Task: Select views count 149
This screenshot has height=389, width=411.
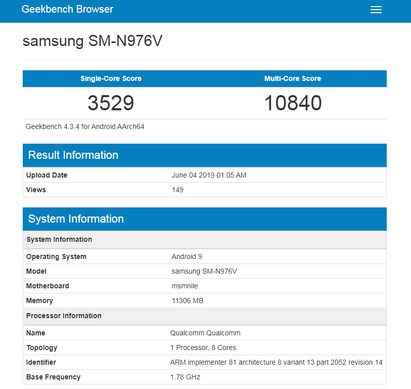Action: [177, 190]
